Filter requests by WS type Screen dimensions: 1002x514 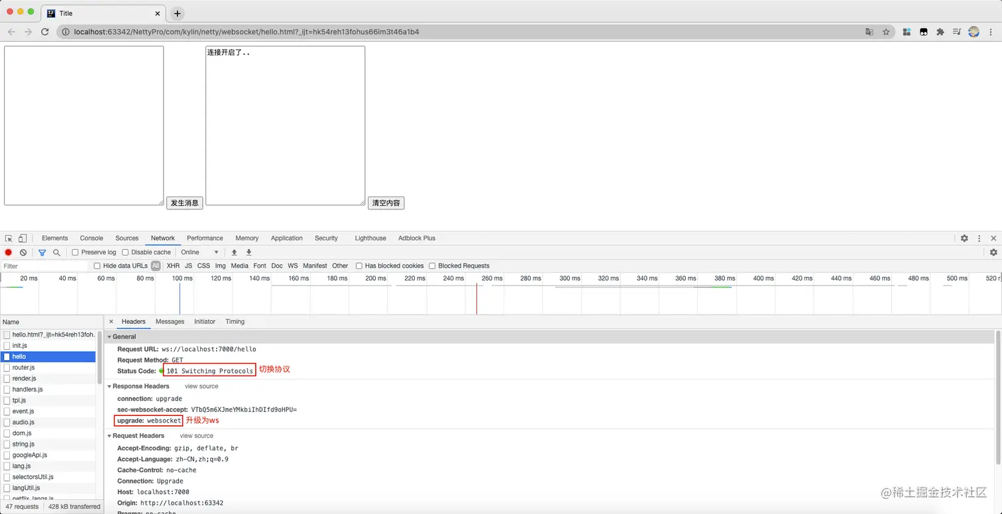tap(293, 266)
